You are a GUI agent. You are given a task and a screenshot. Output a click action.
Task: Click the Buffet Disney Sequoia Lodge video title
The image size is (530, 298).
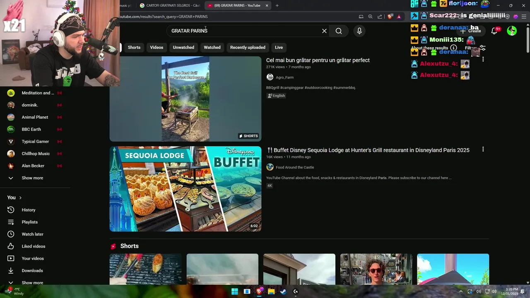(x=368, y=150)
